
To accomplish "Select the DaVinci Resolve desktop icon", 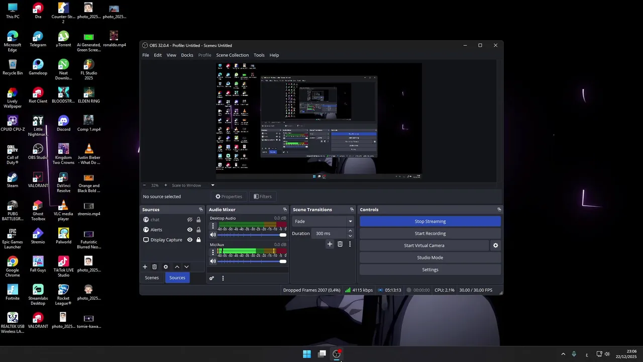I will pyautogui.click(x=63, y=182).
